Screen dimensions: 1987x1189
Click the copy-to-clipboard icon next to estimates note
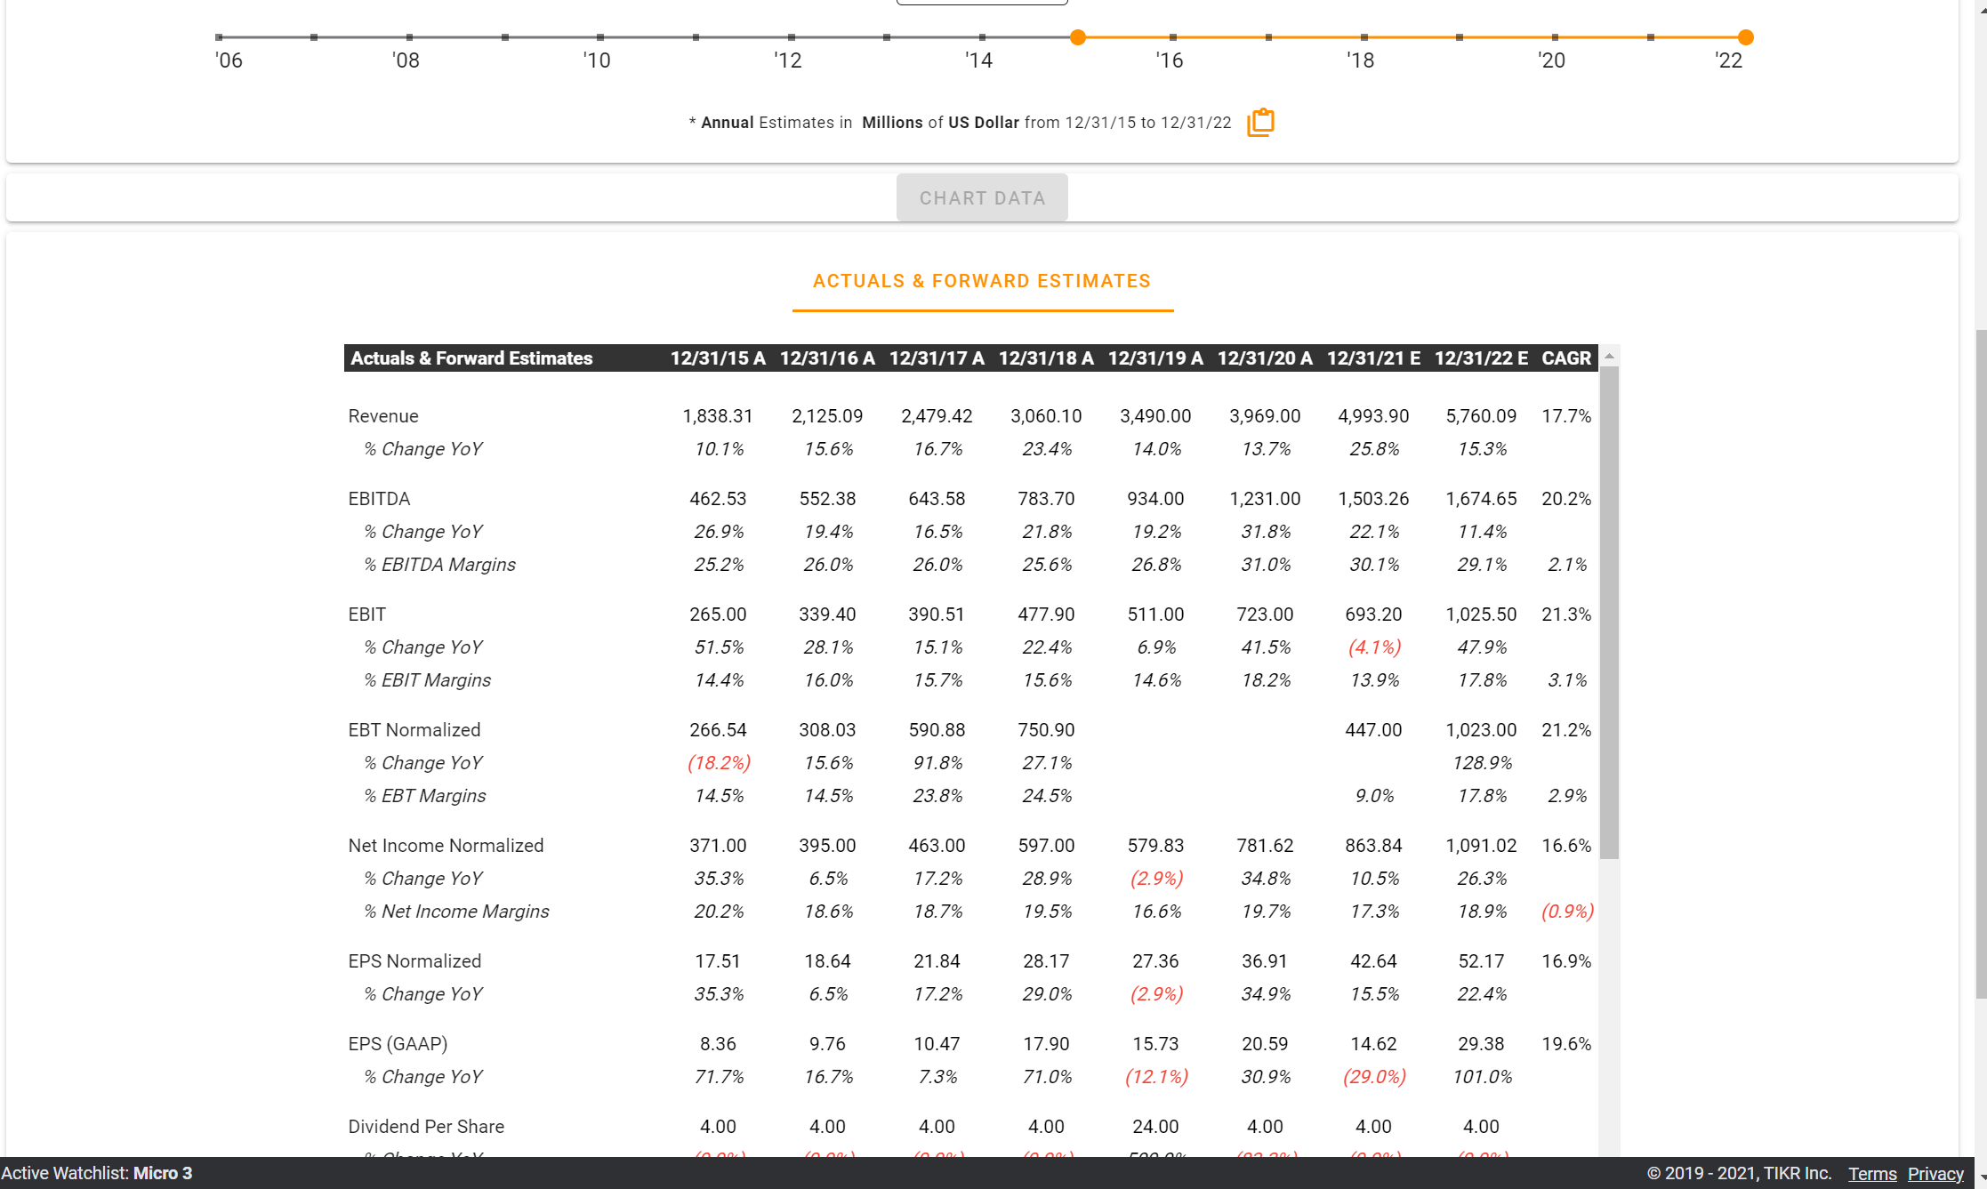coord(1261,122)
